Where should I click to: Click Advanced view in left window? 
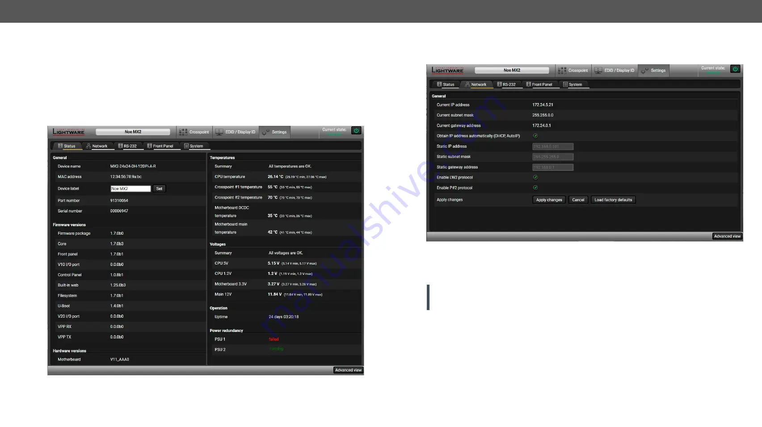click(348, 370)
